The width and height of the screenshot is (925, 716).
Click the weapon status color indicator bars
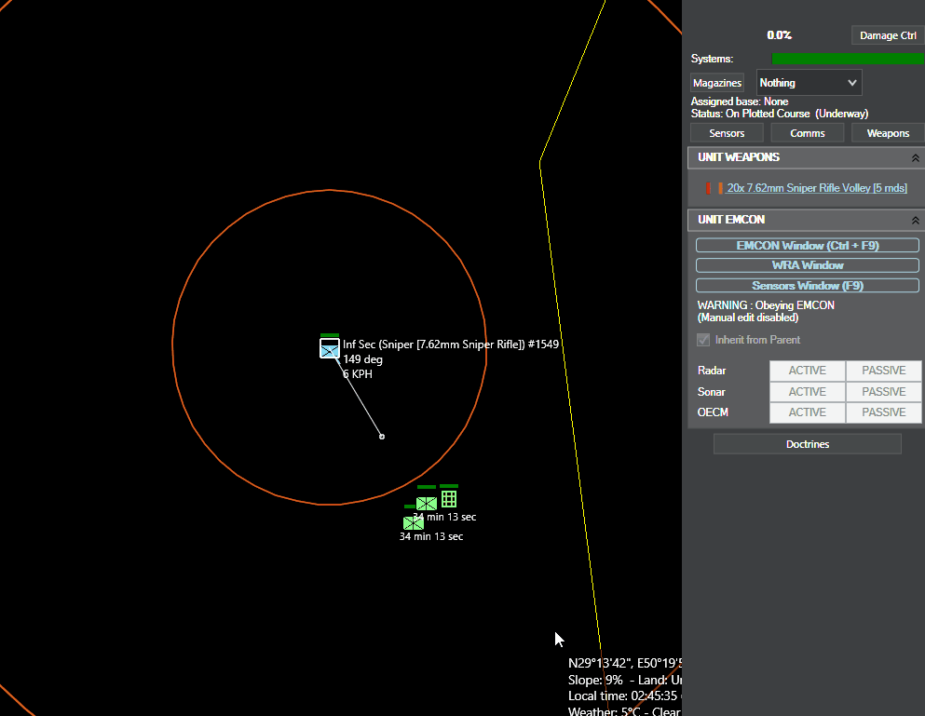click(x=714, y=188)
